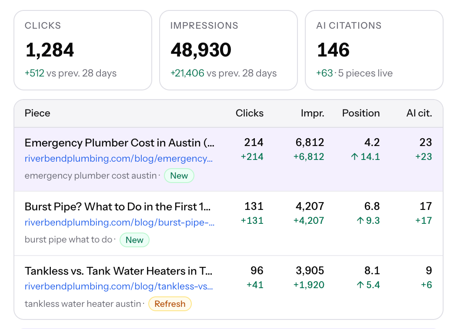Sort table by AI cit. column header
This screenshot has height=329, width=454.
[x=419, y=113]
